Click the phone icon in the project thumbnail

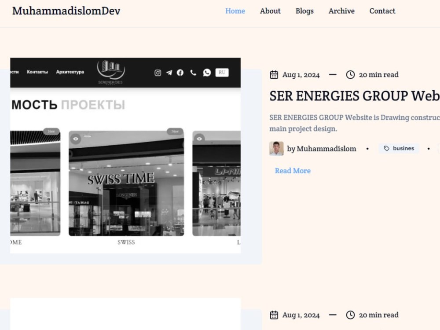(193, 73)
